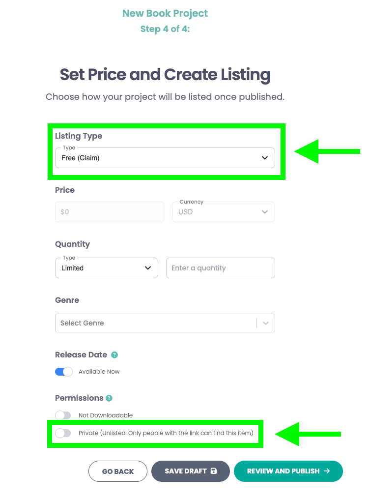Screen dimensions: 370x500
Task: Click the Release Date help icon
Action: pyautogui.click(x=114, y=355)
